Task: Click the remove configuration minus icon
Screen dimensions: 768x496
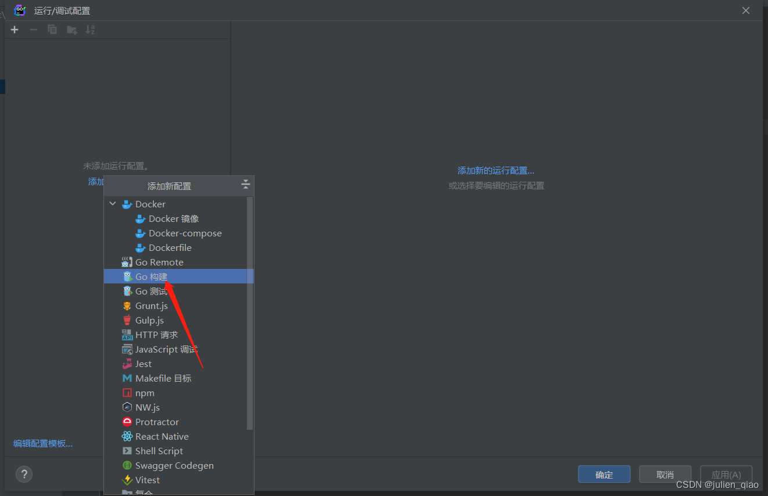Action: point(34,30)
